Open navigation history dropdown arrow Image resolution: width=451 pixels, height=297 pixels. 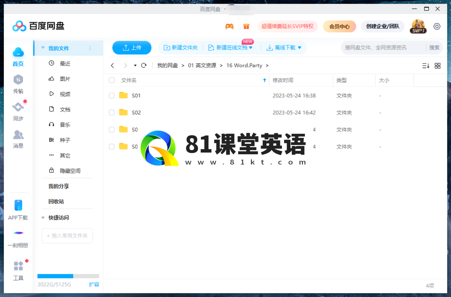coord(135,65)
